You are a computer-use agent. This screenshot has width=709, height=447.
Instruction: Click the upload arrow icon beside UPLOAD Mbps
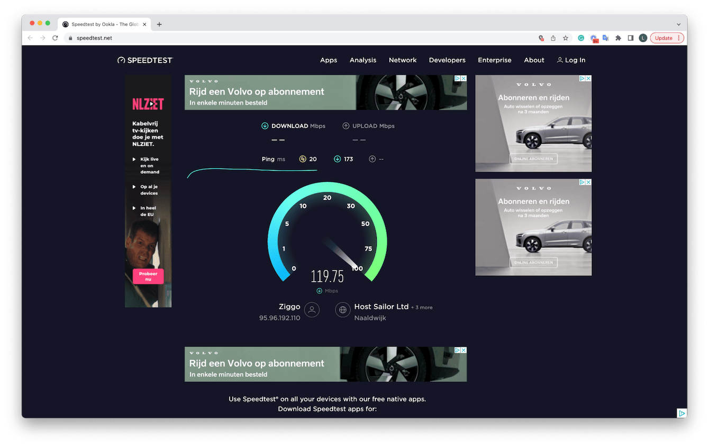click(346, 126)
